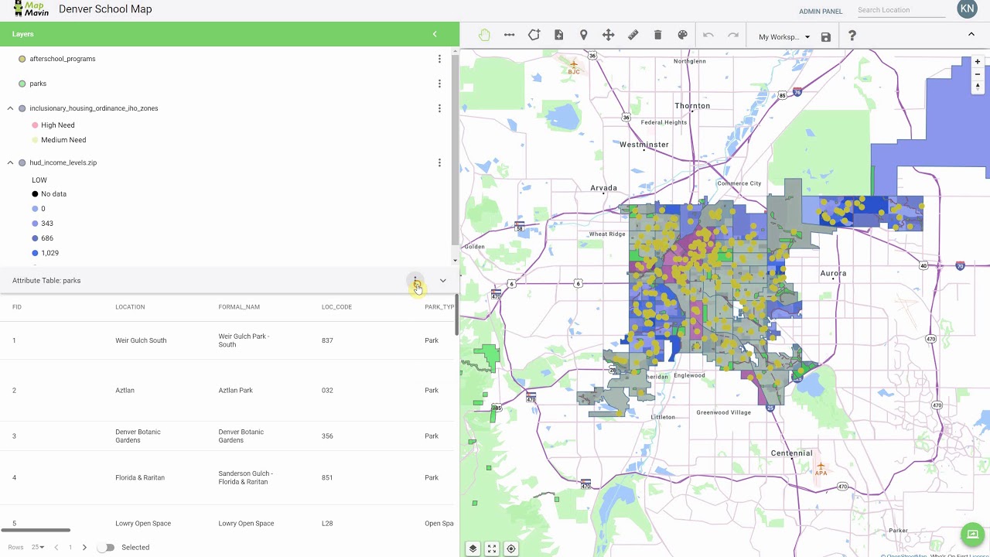Image resolution: width=990 pixels, height=557 pixels.
Task: Open the rows per page dropdown
Action: click(x=37, y=548)
